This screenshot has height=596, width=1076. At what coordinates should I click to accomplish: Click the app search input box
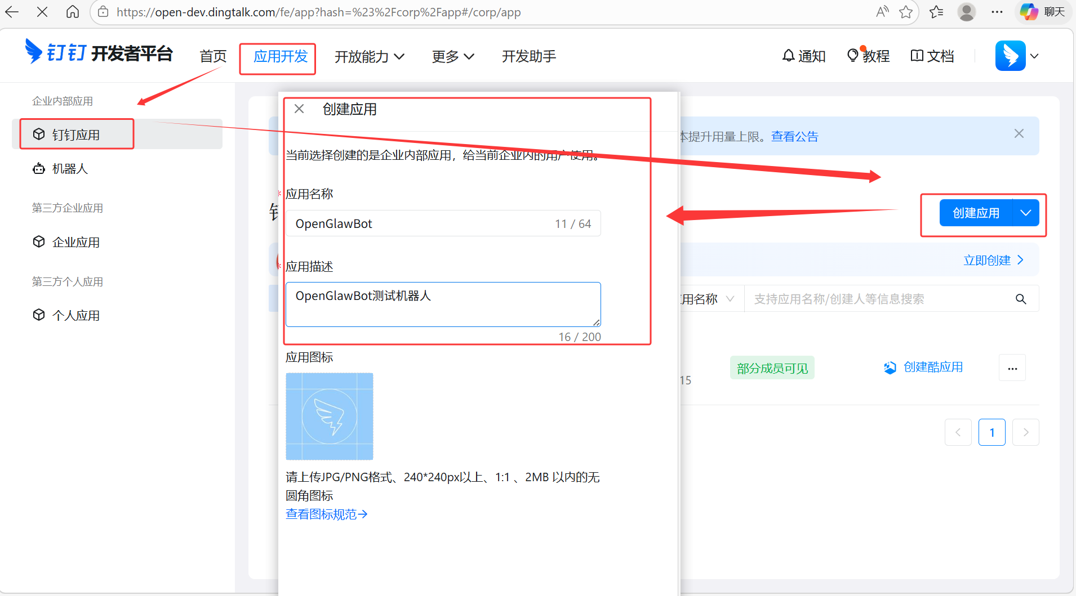click(879, 299)
